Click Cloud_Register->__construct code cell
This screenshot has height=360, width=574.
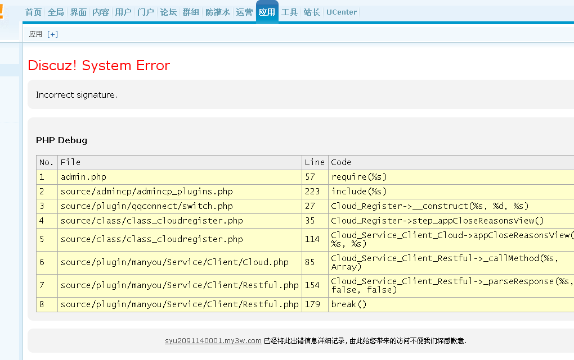coord(451,206)
